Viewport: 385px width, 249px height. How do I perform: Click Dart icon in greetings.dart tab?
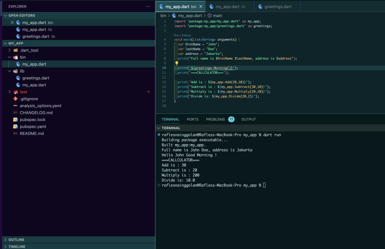[260, 7]
